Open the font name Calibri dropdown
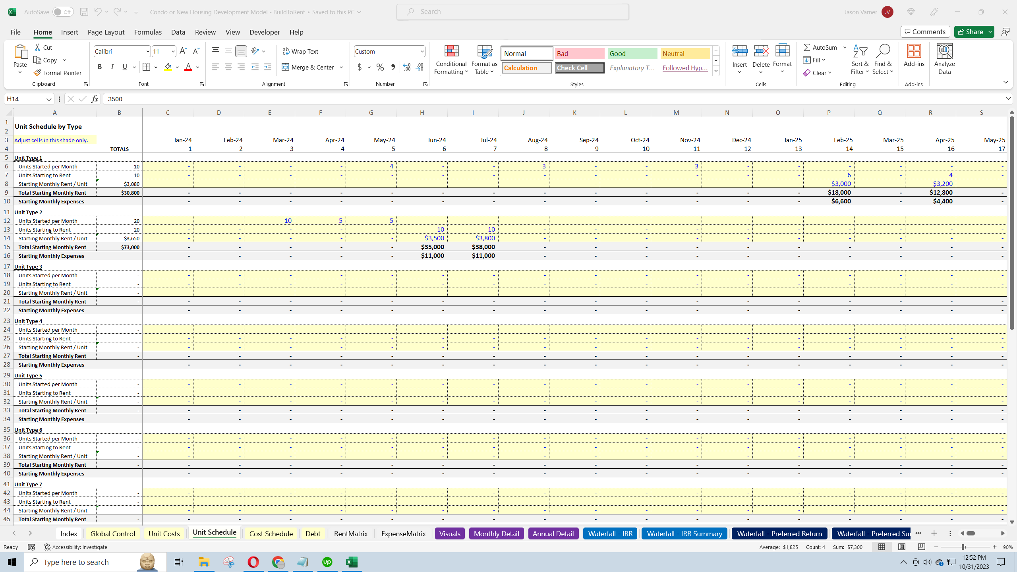This screenshot has width=1017, height=572. click(147, 51)
